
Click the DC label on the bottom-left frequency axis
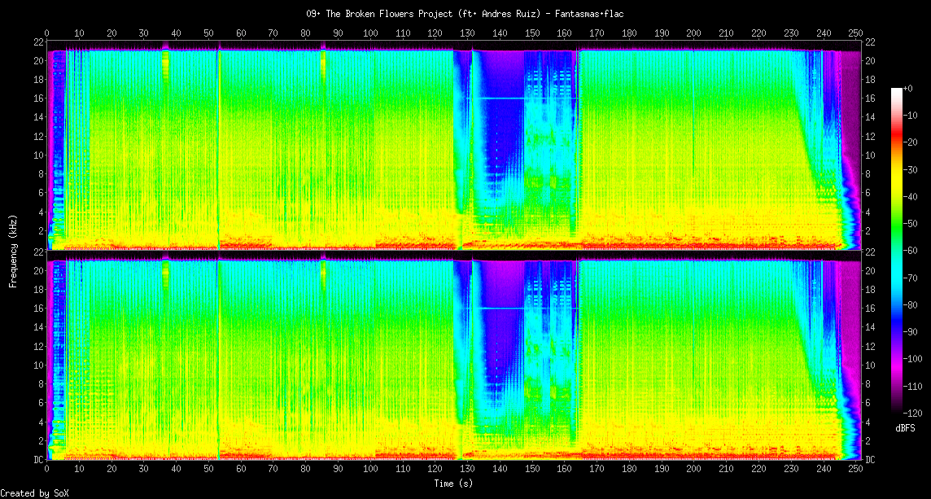point(37,460)
